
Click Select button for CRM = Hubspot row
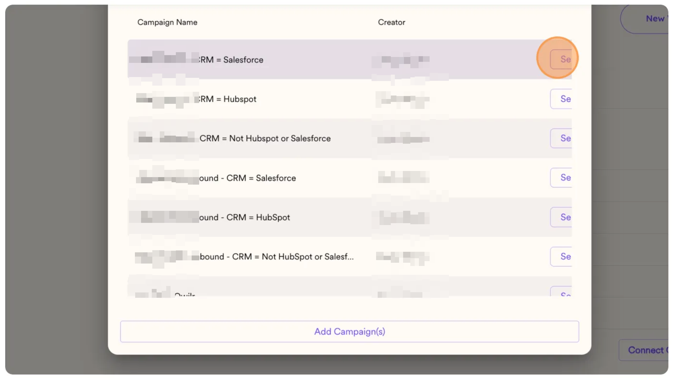(561, 99)
